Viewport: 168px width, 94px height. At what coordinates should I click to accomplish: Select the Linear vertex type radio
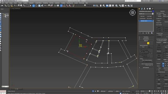coord(157,15)
